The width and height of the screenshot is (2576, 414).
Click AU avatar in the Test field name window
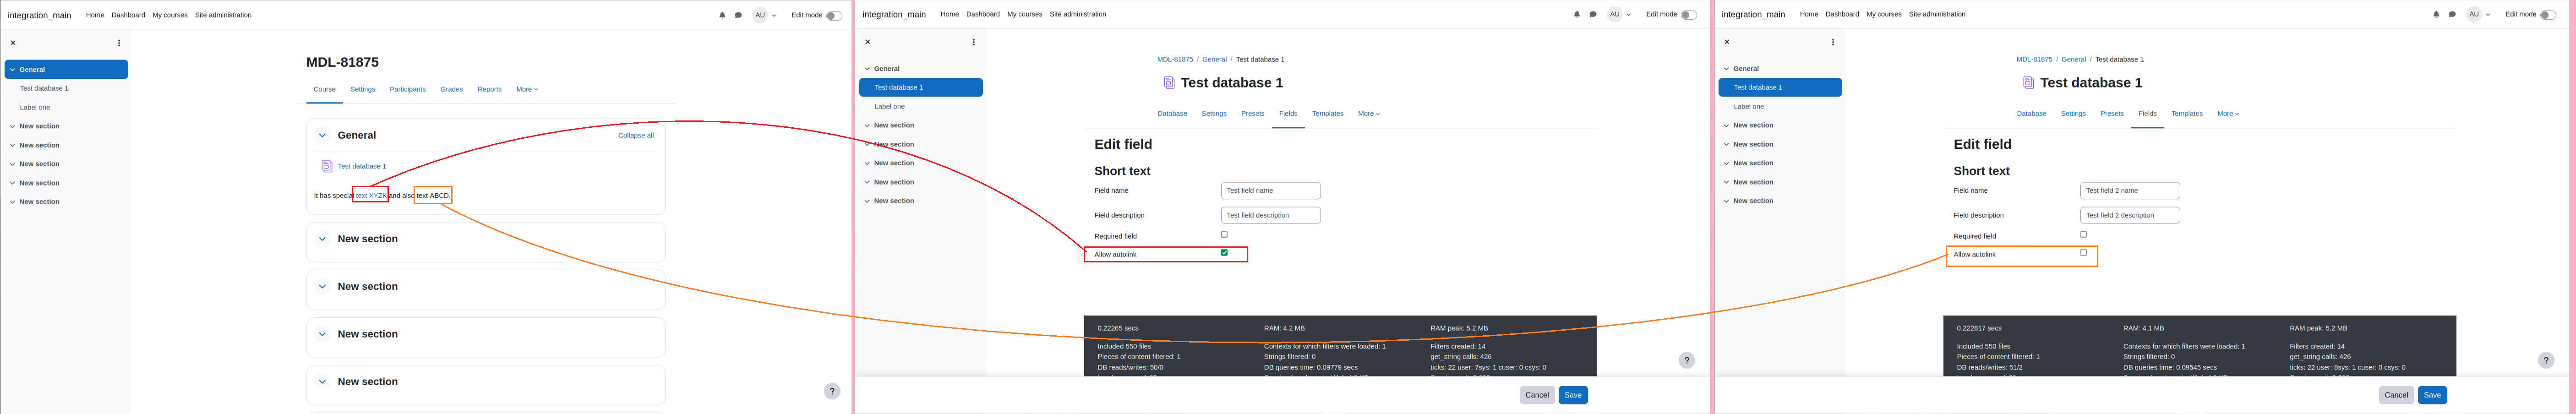pyautogui.click(x=1614, y=14)
